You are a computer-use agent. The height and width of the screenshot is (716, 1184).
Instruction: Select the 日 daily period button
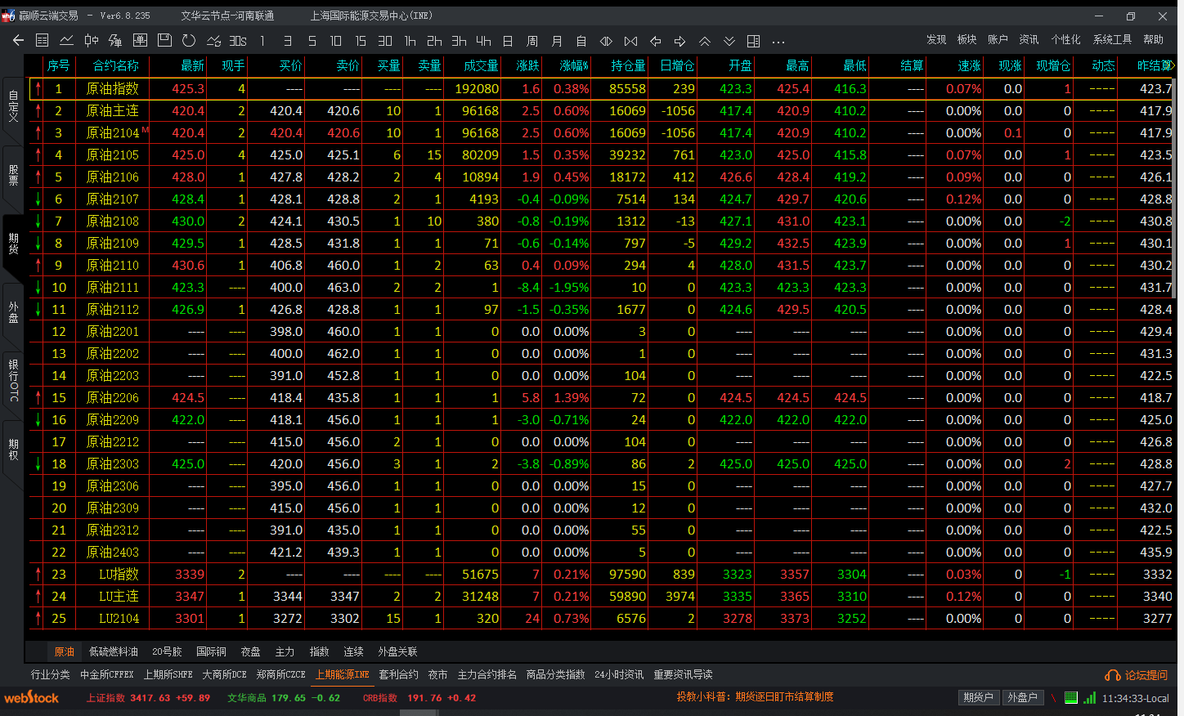point(508,41)
